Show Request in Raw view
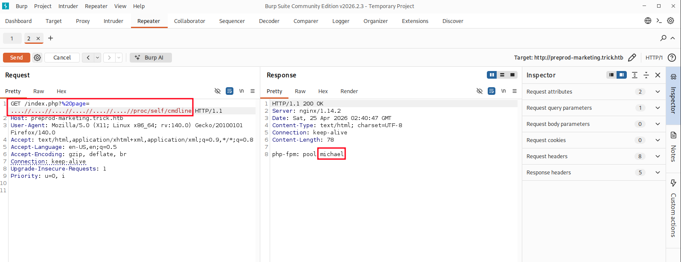The width and height of the screenshot is (681, 262). click(38, 91)
